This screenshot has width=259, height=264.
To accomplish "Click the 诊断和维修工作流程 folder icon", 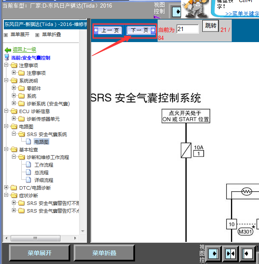I will [21, 157].
